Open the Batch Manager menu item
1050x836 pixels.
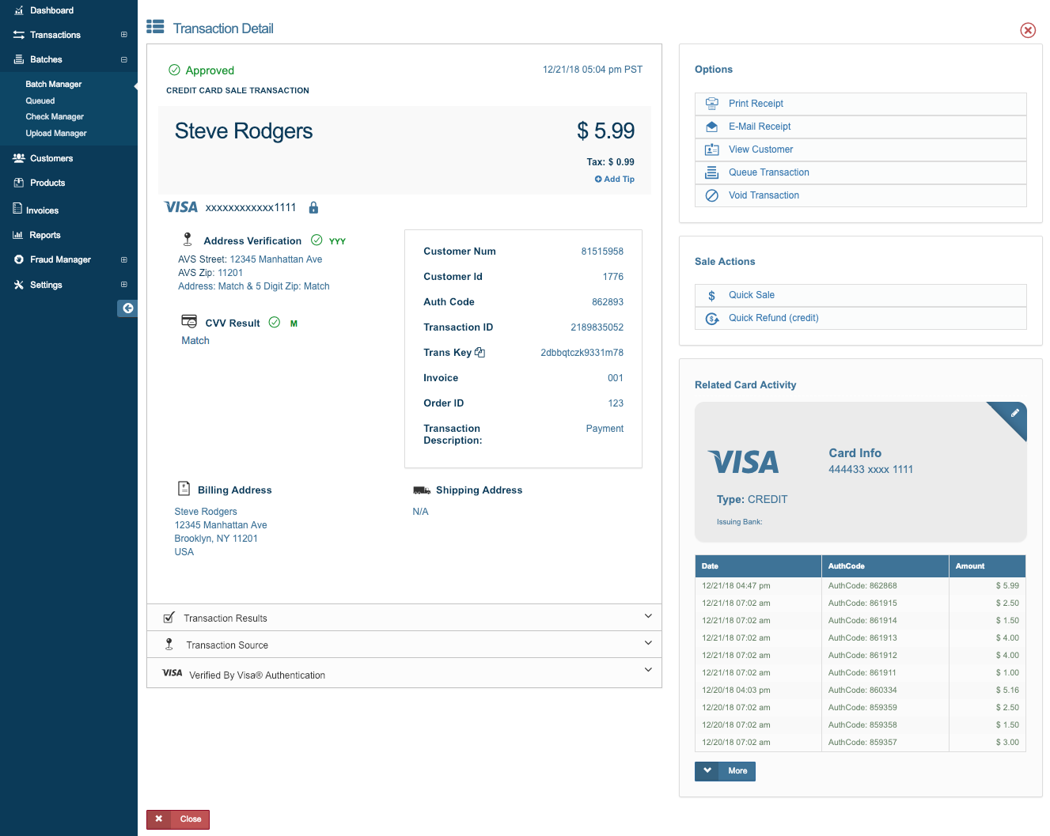coord(53,84)
